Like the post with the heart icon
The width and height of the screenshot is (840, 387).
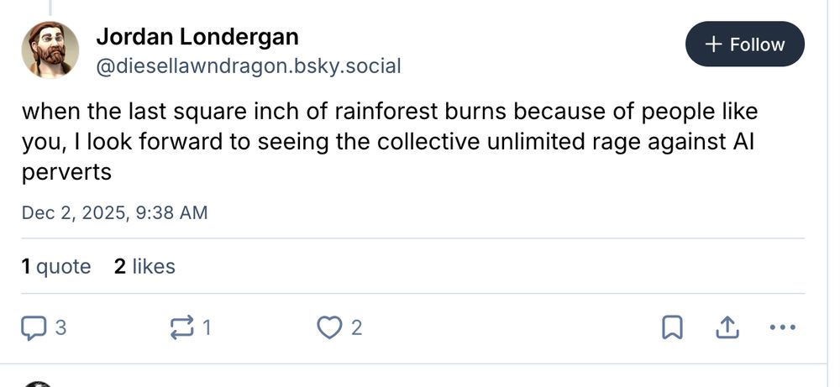[x=329, y=327]
